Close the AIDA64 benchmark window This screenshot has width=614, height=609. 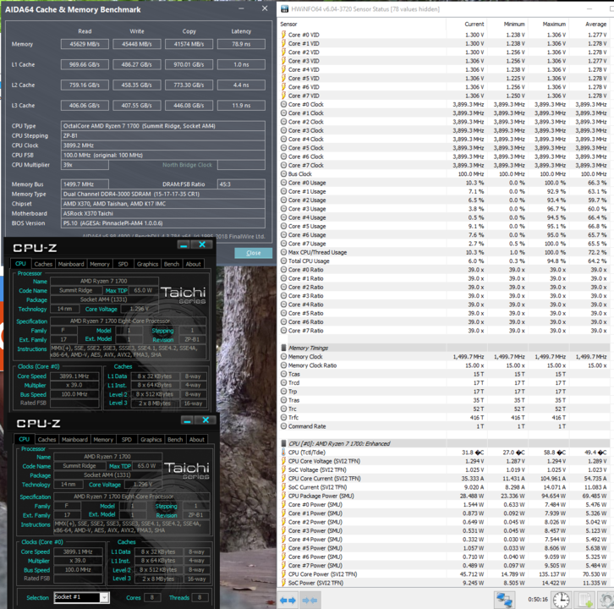tap(265, 8)
